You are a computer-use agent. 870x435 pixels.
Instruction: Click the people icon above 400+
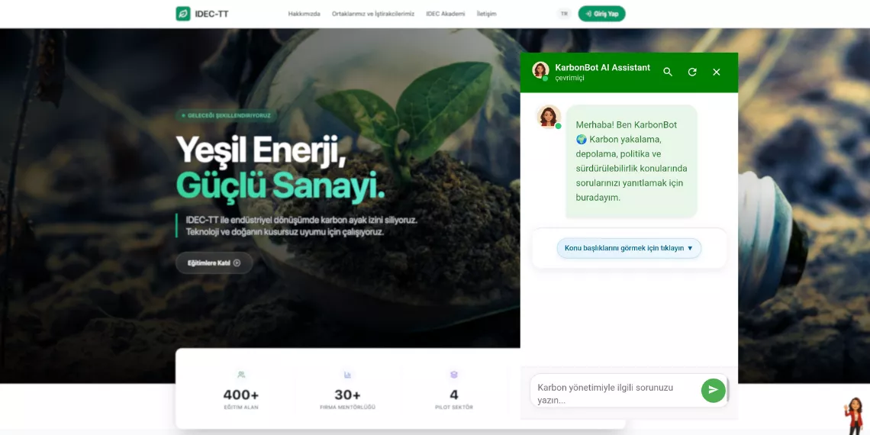click(x=241, y=375)
